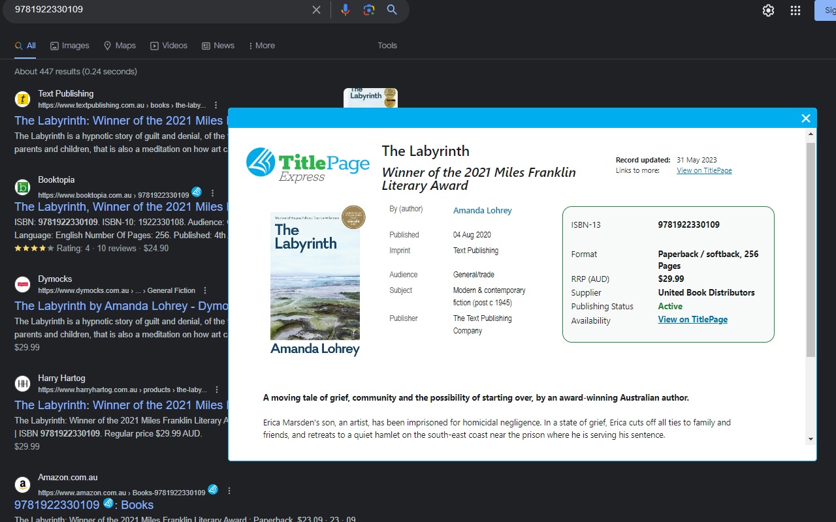
Task: Open Google Lens image search icon
Action: (369, 10)
